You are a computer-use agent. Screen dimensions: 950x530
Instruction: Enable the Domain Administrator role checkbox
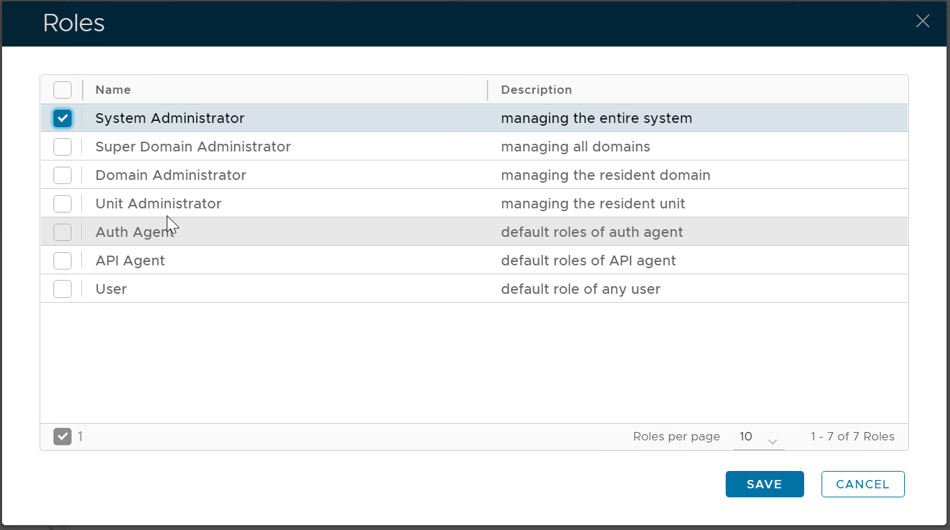point(62,175)
